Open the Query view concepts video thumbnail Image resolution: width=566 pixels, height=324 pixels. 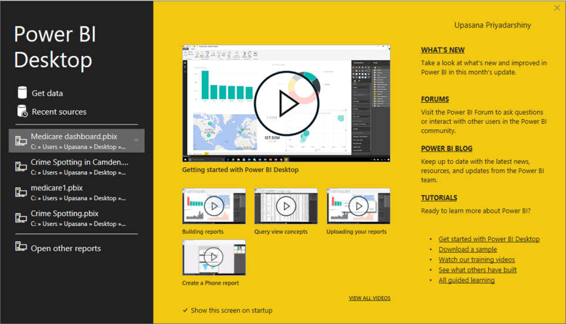286,206
